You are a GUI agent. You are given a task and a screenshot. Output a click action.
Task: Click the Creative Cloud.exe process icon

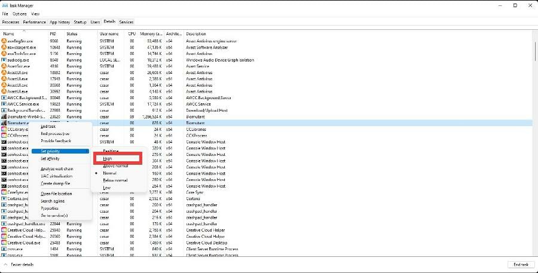pyautogui.click(x=4, y=243)
